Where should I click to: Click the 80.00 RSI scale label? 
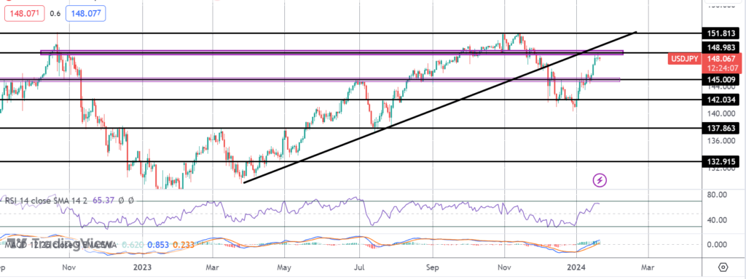click(x=718, y=195)
